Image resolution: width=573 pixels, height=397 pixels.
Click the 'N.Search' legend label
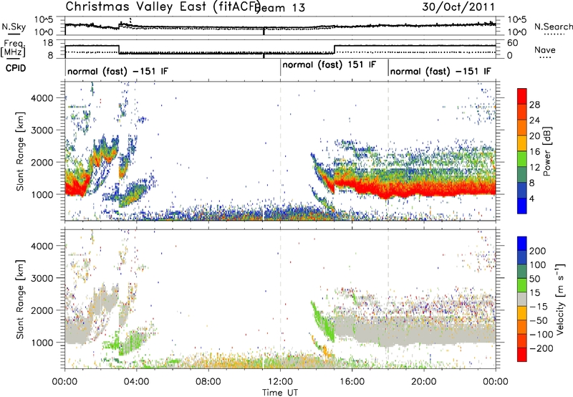click(553, 27)
